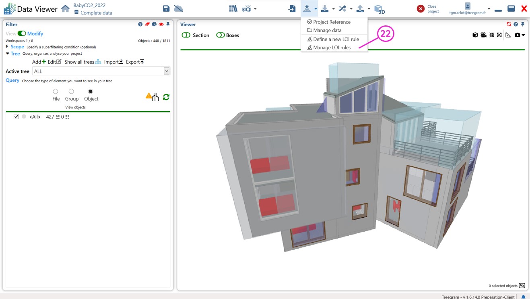530x299 pixels.
Task: Click the green refresh tree icon
Action: pos(166,97)
